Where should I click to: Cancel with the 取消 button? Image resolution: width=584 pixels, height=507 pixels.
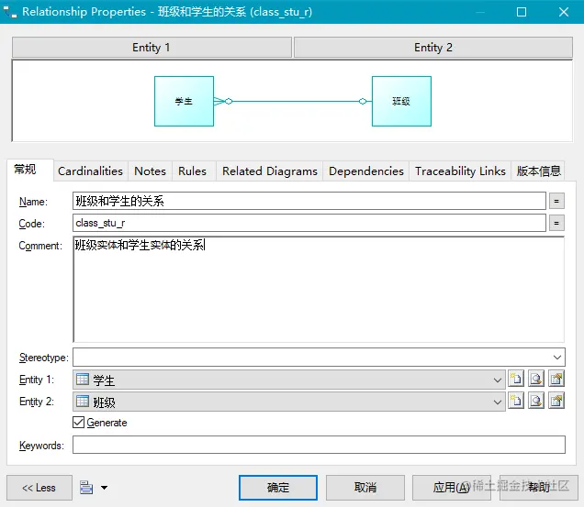pyautogui.click(x=365, y=487)
